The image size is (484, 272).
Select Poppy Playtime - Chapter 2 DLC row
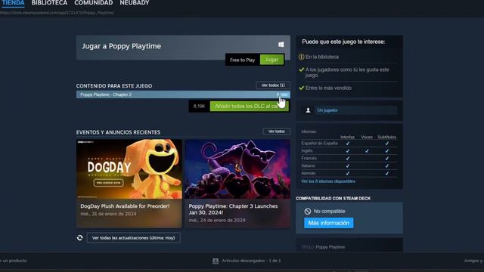click(183, 94)
